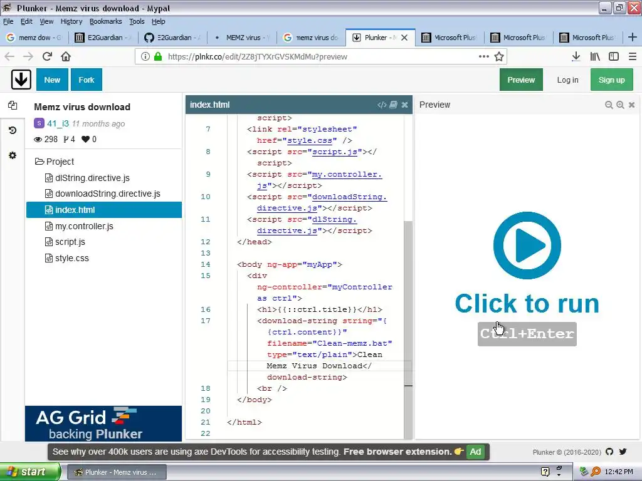Open the downloads arrow in toolbar
This screenshot has width=642, height=481.
point(576,56)
